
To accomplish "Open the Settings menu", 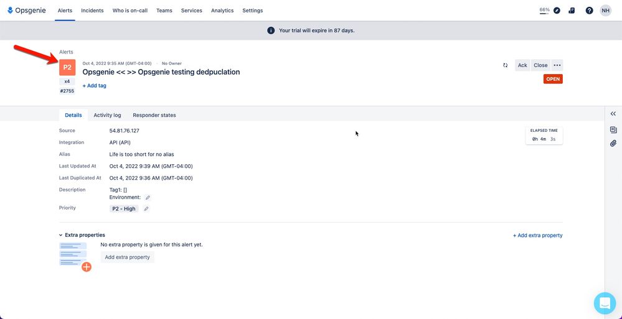I will point(253,11).
